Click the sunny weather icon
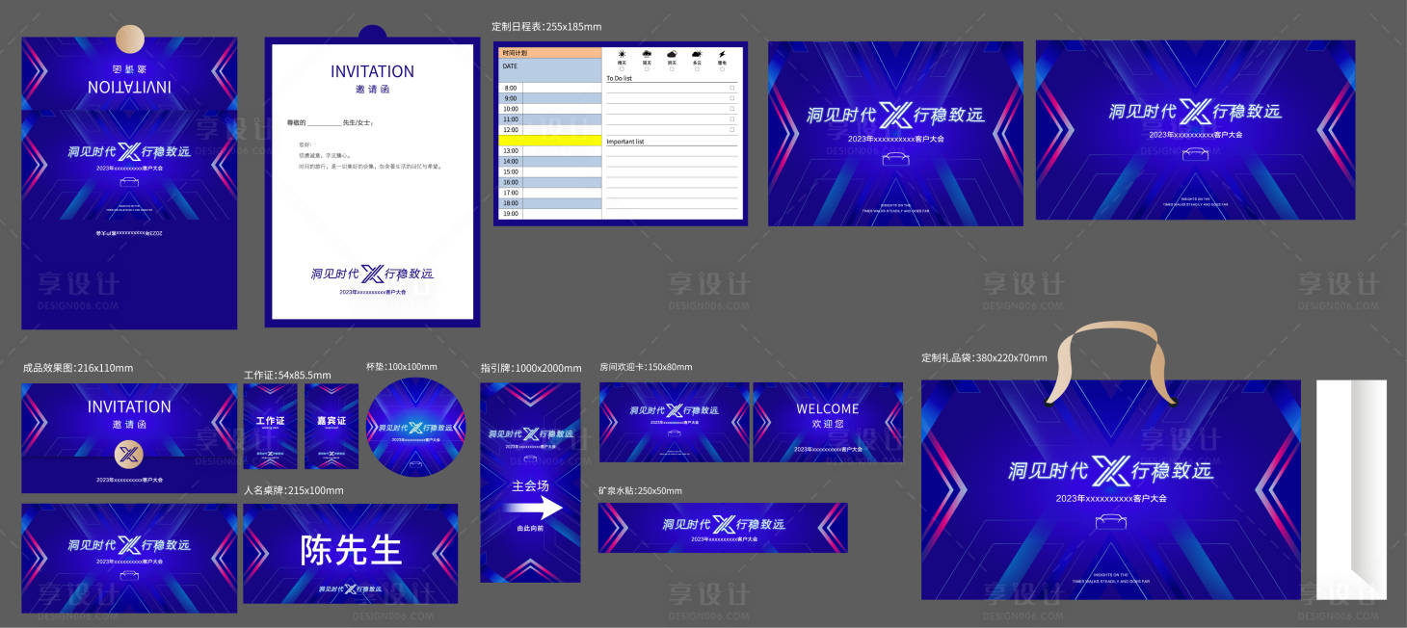Viewport: 1407px width, 628px height. 622,54
